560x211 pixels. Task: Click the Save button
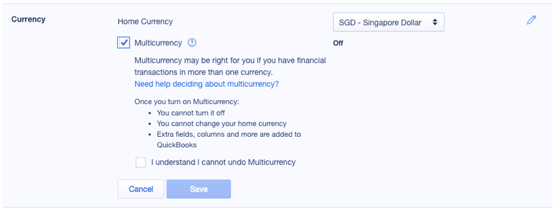coord(199,189)
